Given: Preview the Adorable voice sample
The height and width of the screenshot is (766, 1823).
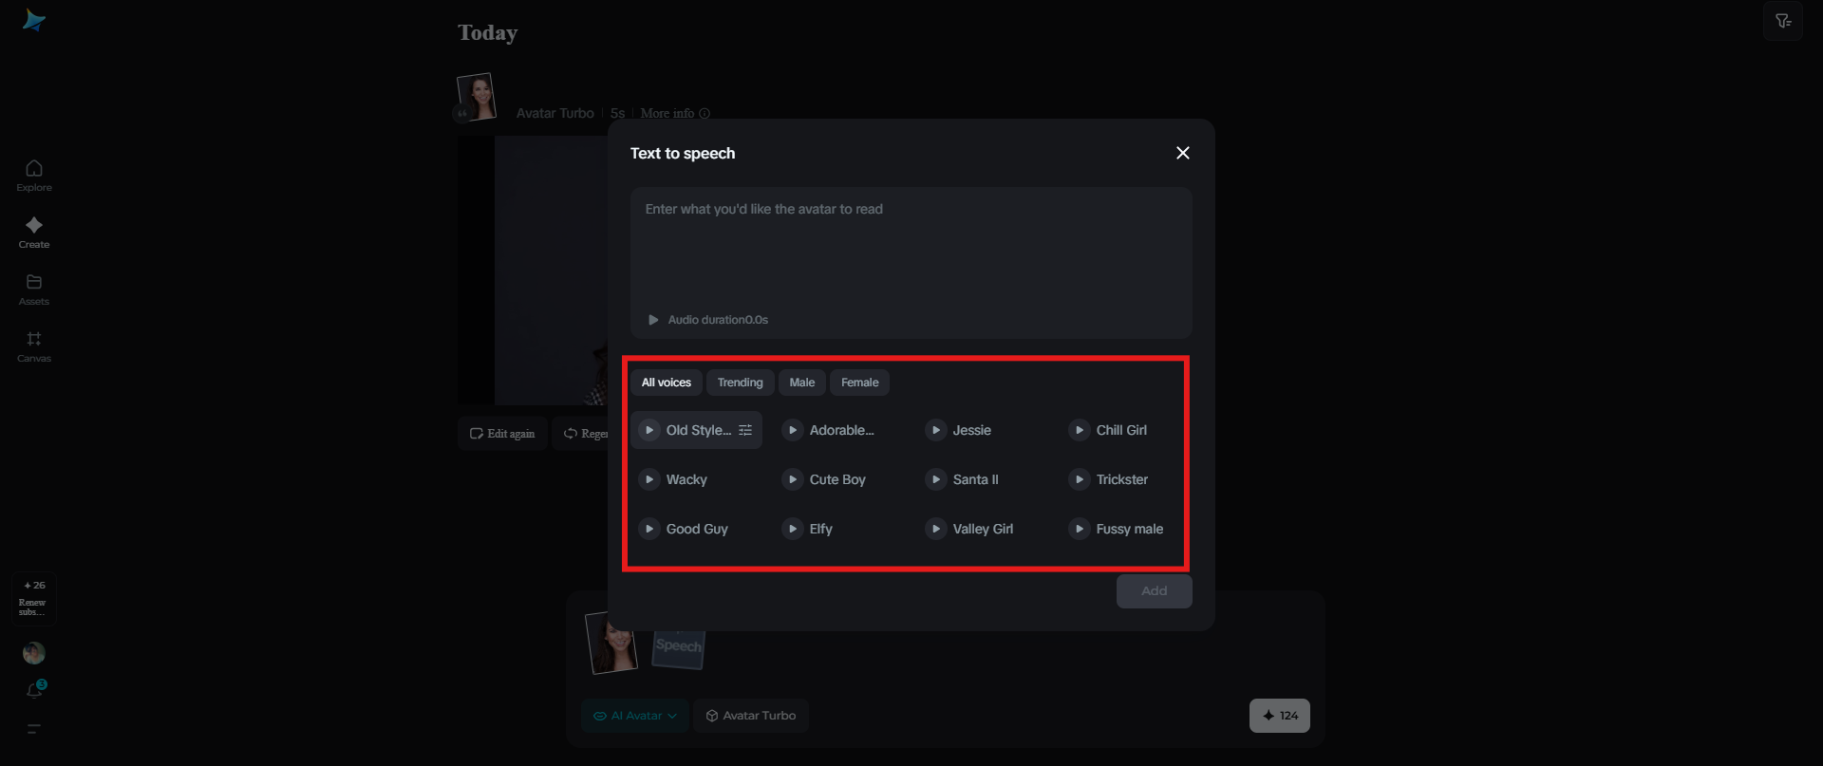Looking at the screenshot, I should point(793,430).
